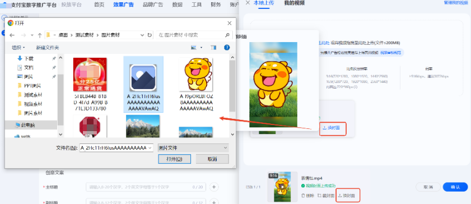Change the view mode icon
The width and height of the screenshot is (471, 204).
pyautogui.click(x=194, y=48)
